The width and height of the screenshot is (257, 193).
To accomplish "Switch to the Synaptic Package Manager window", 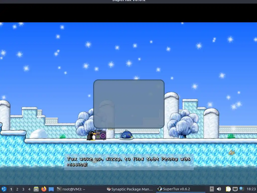I will coord(130,189).
